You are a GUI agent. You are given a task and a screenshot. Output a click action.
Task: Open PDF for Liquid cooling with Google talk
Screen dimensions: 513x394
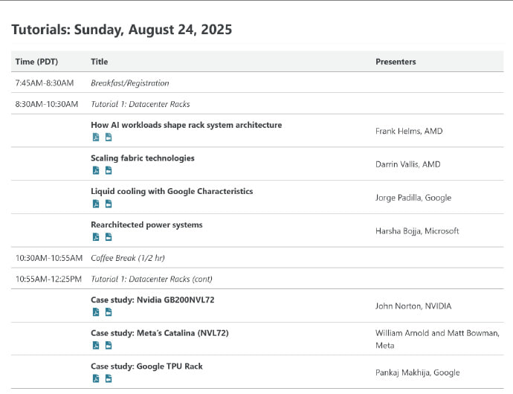(95, 204)
